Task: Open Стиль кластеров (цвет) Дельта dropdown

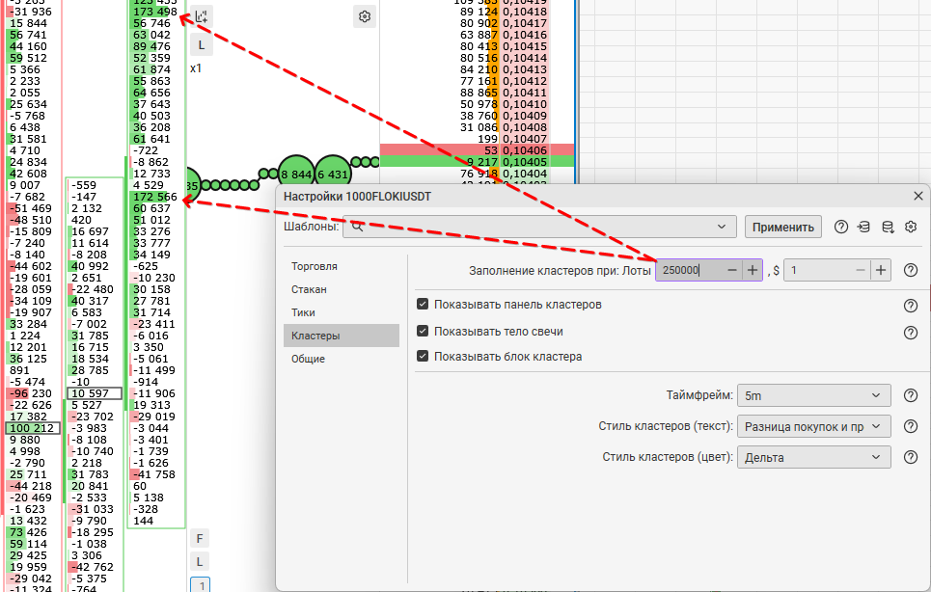Action: pos(812,457)
